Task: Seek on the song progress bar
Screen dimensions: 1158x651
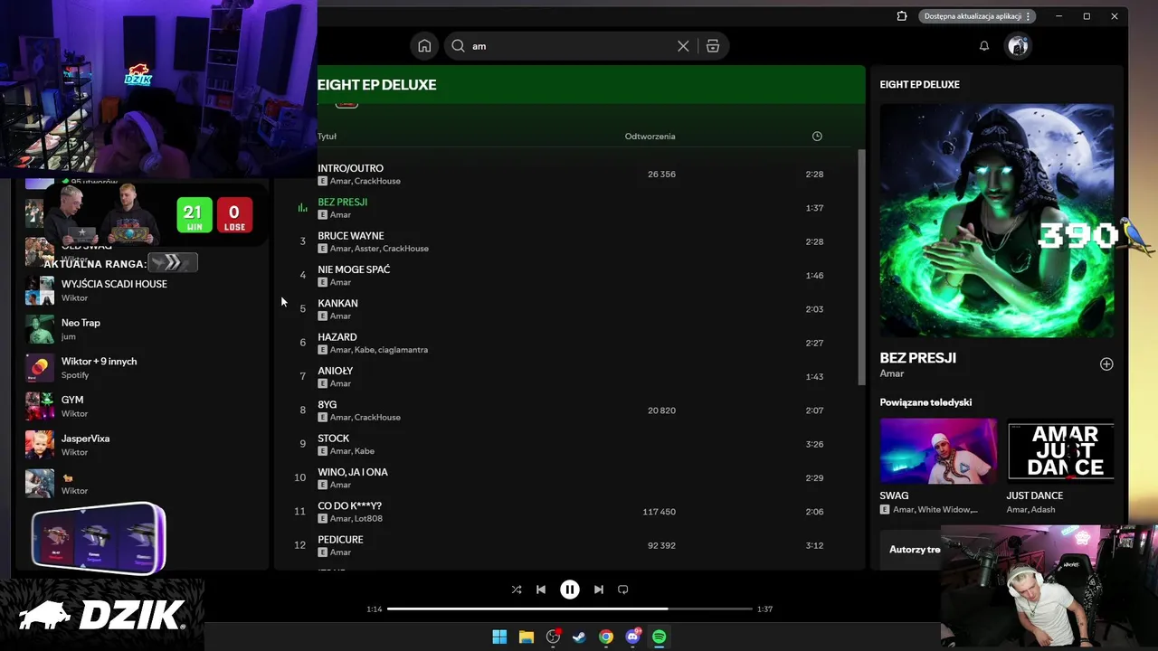Action: click(570, 609)
